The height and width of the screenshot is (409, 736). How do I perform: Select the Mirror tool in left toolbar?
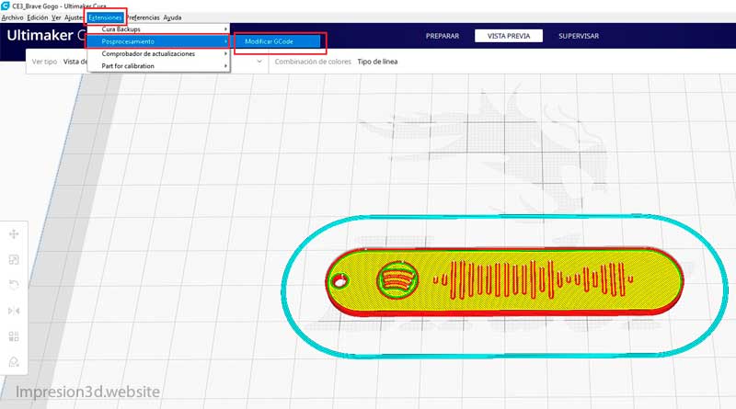14,311
